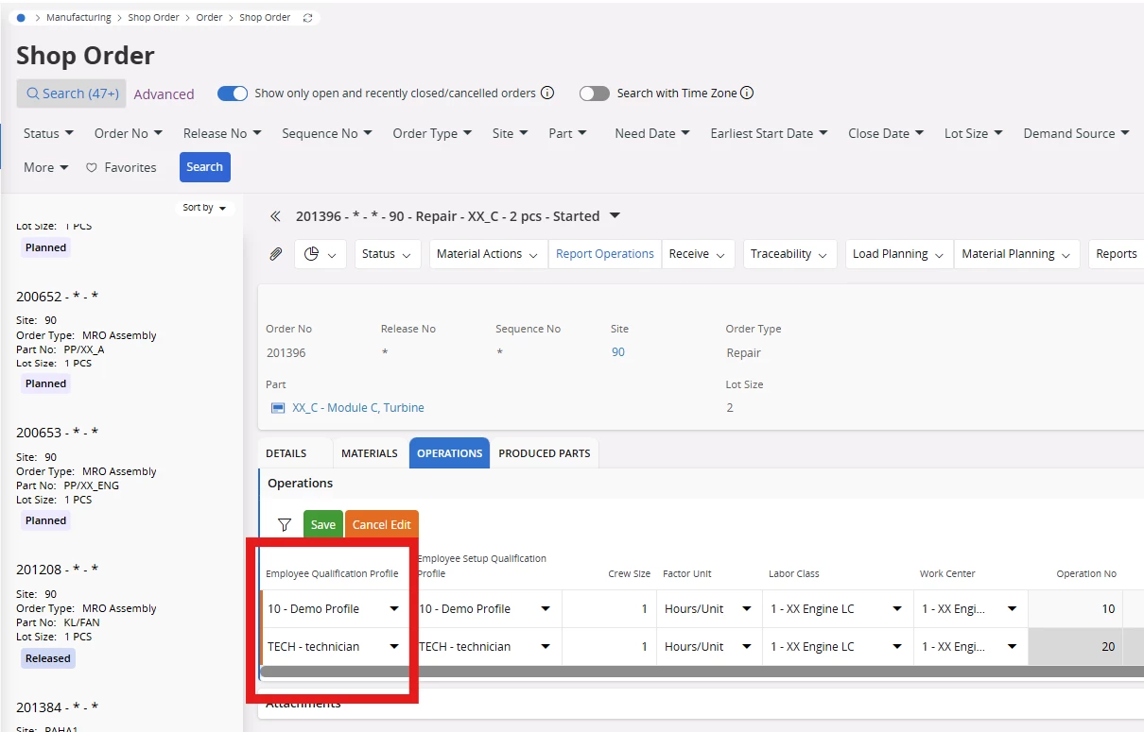Image resolution: width=1144 pixels, height=732 pixels.
Task: Click the blue home dot in breadcrumb
Action: 21,18
